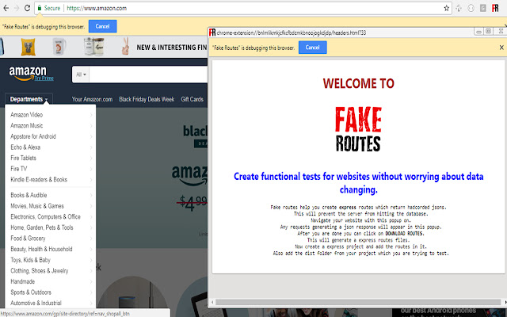This screenshot has height=317, width=507.
Task: Open Toys, Kids & Baby submenu
Action: tap(51, 260)
